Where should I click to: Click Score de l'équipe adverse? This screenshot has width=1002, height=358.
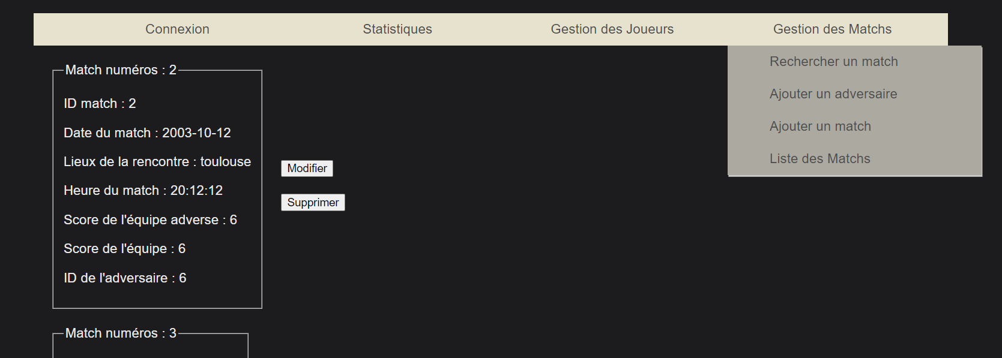[151, 219]
